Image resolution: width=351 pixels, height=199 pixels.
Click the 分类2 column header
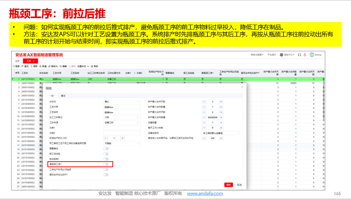(x=139, y=73)
